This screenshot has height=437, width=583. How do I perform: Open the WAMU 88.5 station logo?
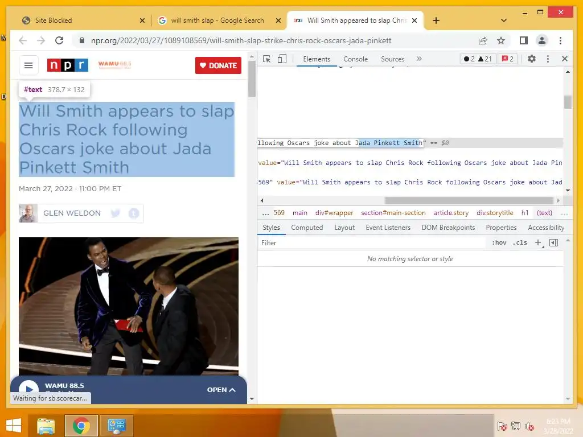point(114,64)
